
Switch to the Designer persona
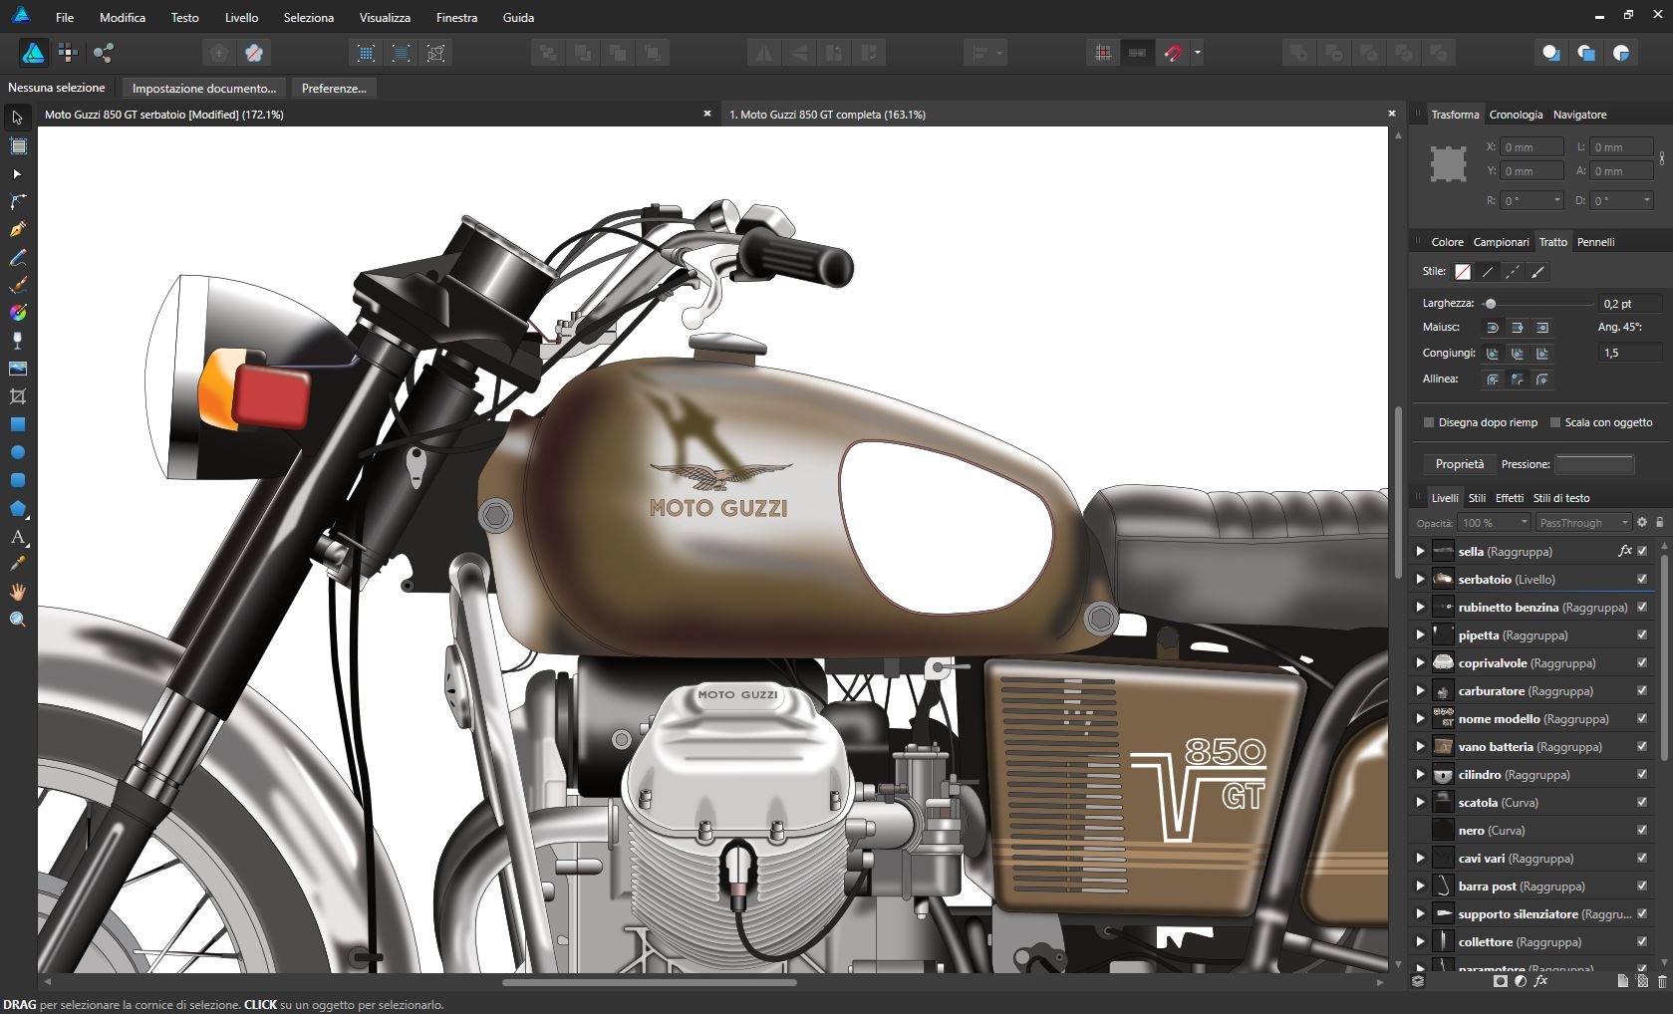(33, 53)
